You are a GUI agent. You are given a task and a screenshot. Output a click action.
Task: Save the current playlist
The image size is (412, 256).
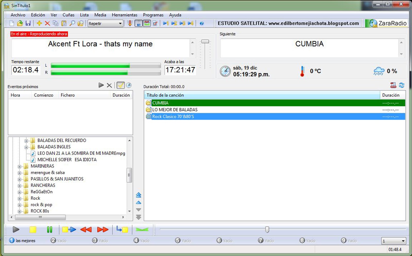click(x=28, y=23)
